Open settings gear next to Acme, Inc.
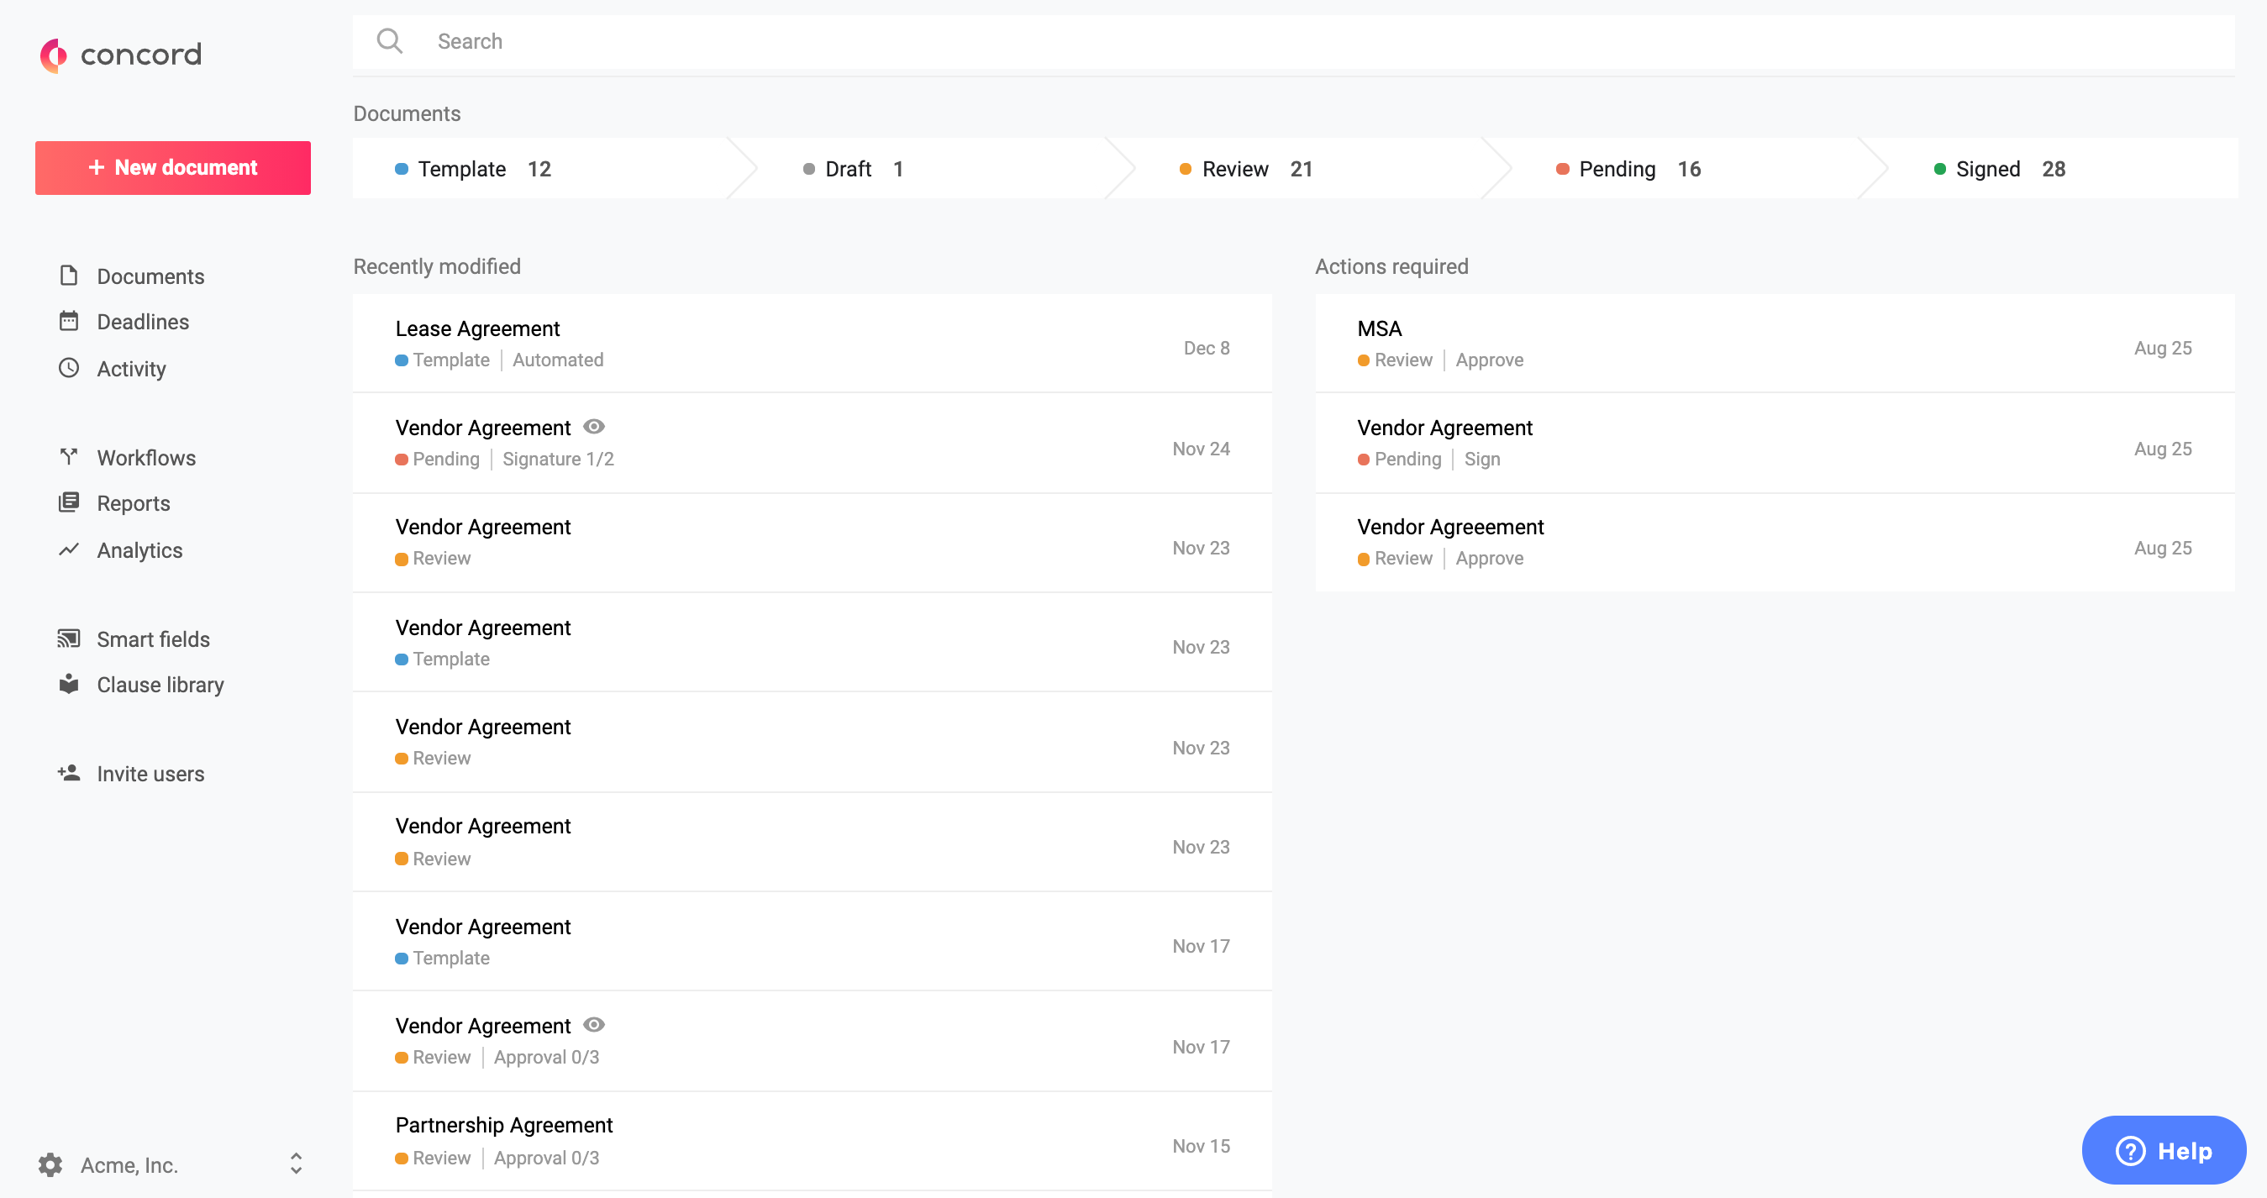Viewport: 2267px width, 1198px height. point(50,1164)
